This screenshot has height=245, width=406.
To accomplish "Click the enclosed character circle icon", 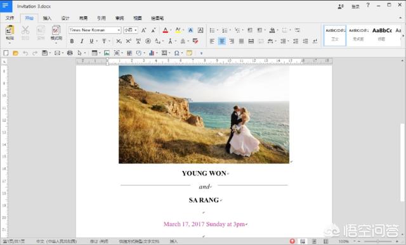I will pos(148,41).
